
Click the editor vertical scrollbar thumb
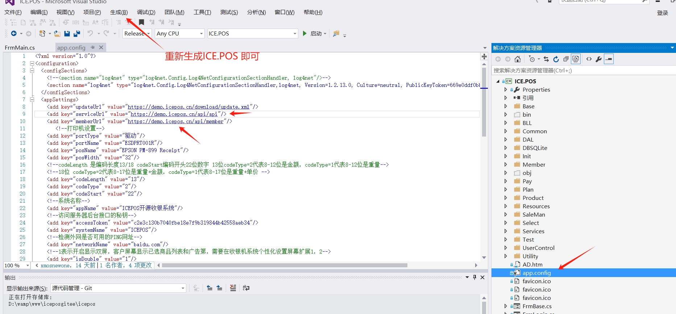click(x=484, y=101)
